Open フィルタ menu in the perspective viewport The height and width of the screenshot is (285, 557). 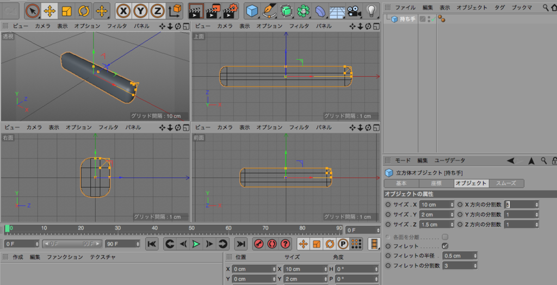click(x=117, y=26)
